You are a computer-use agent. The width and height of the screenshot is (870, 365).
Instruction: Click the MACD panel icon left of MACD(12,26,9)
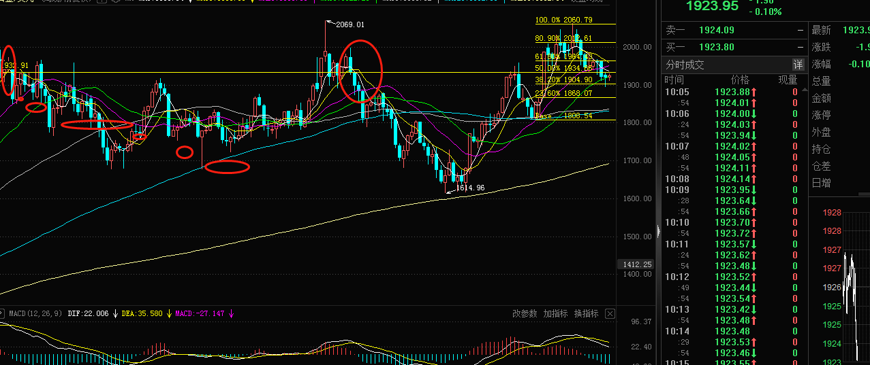[x=3, y=314]
